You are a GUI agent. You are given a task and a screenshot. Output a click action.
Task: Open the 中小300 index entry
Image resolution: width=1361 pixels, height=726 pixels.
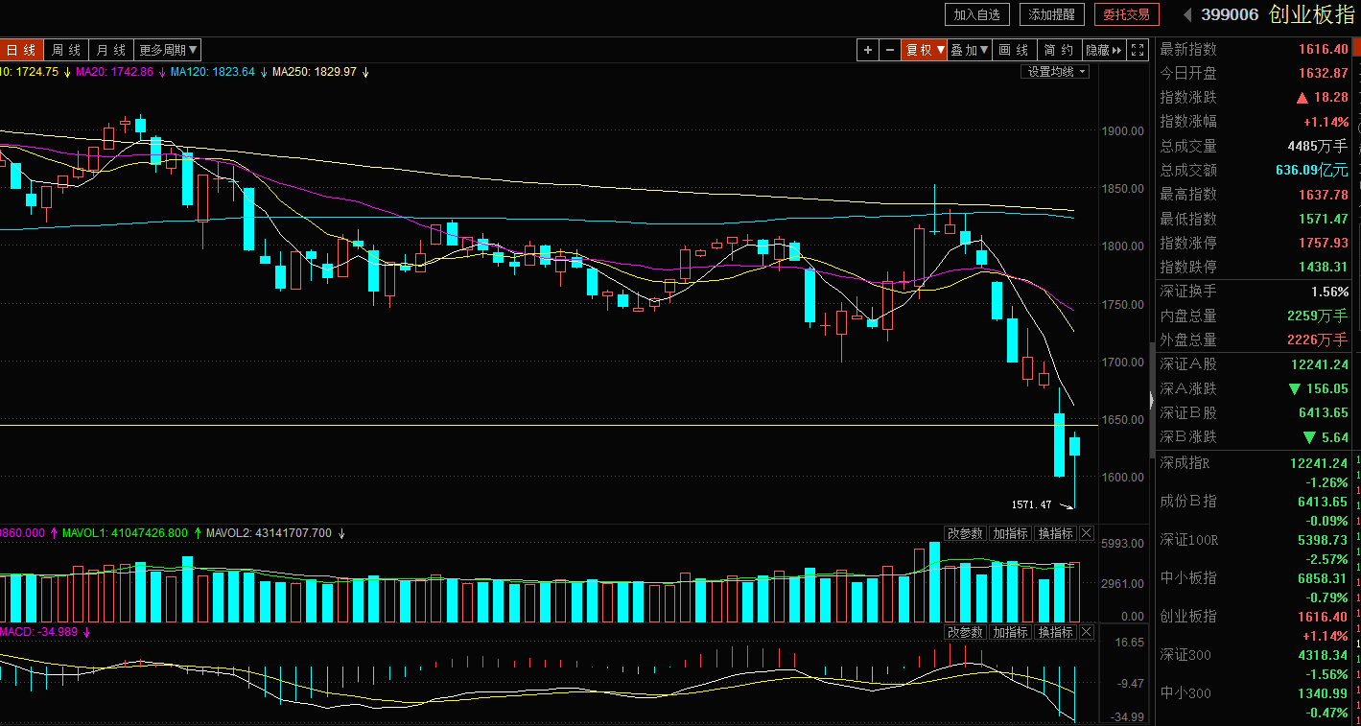pyautogui.click(x=1255, y=702)
